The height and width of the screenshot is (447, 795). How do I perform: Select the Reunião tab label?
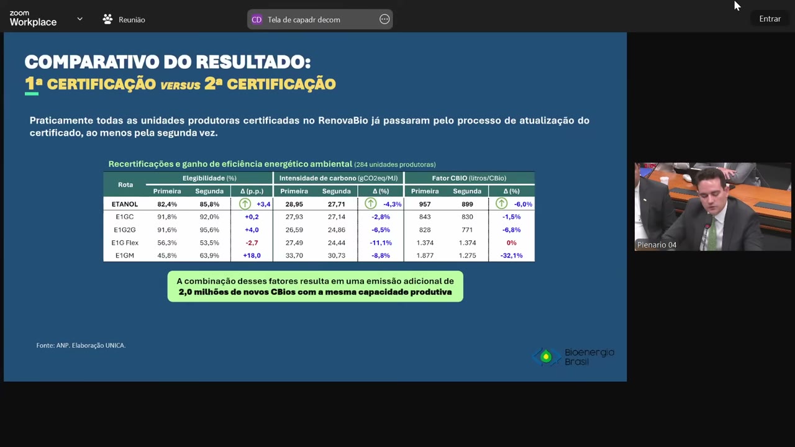[x=132, y=20]
